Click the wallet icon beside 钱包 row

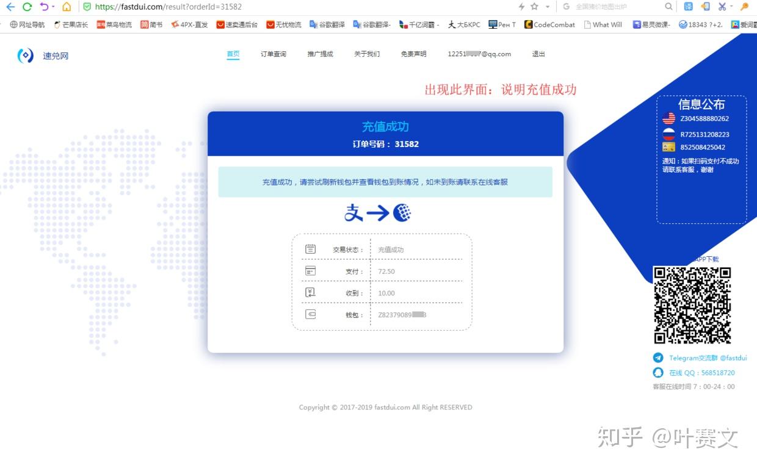311,315
